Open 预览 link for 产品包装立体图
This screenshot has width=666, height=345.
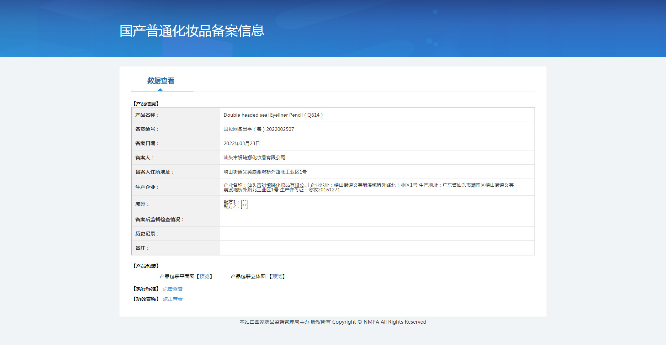pos(277,276)
